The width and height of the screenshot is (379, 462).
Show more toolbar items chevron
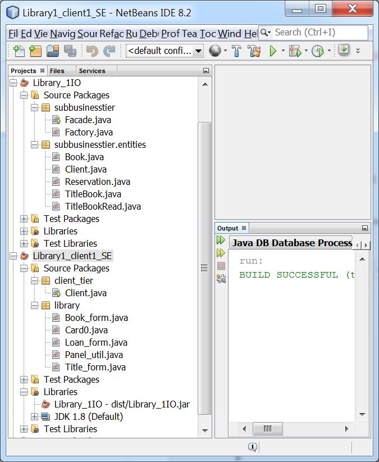(358, 51)
